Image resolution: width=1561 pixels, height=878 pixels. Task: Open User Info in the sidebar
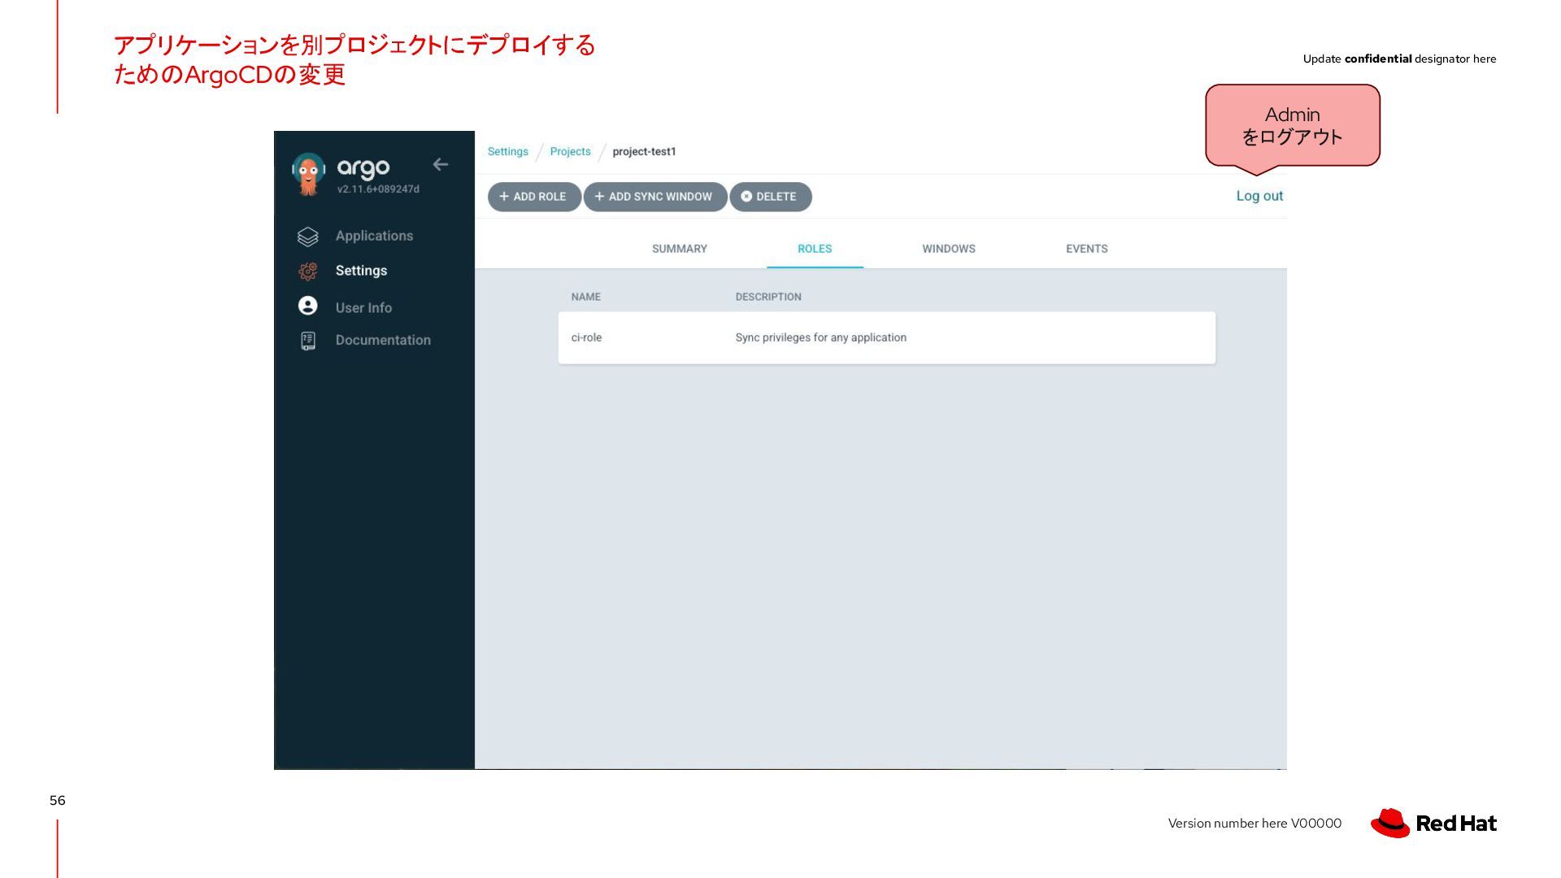pyautogui.click(x=363, y=307)
